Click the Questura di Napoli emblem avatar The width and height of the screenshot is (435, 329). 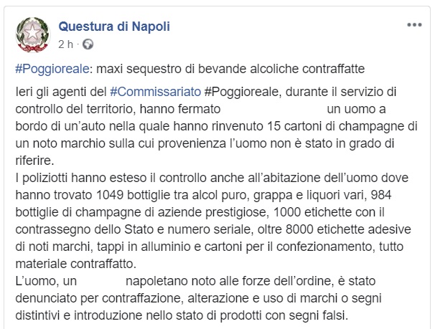(x=32, y=34)
